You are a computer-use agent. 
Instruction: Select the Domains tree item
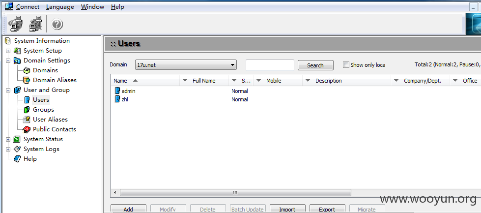click(x=45, y=70)
